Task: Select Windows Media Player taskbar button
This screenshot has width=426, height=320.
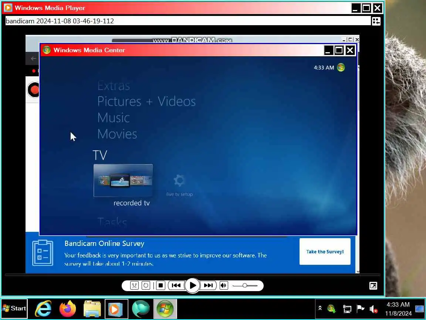Action: coord(116,309)
